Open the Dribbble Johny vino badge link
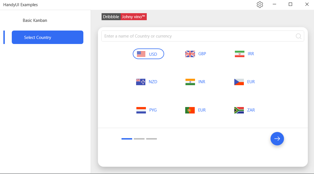The image size is (314, 174). coord(124,17)
